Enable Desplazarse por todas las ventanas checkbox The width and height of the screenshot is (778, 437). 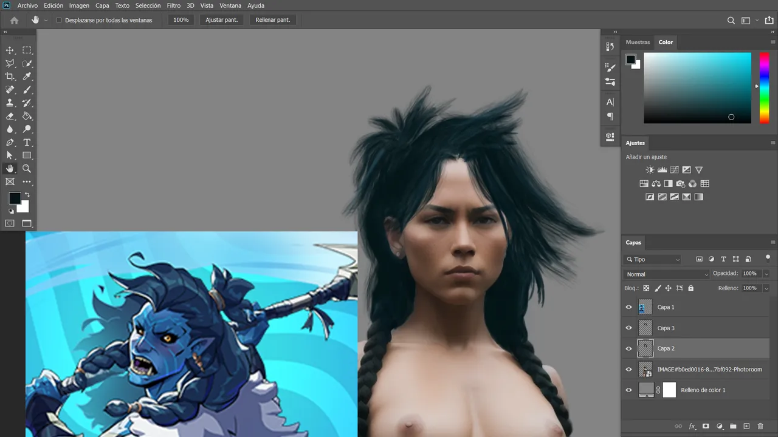(x=59, y=20)
